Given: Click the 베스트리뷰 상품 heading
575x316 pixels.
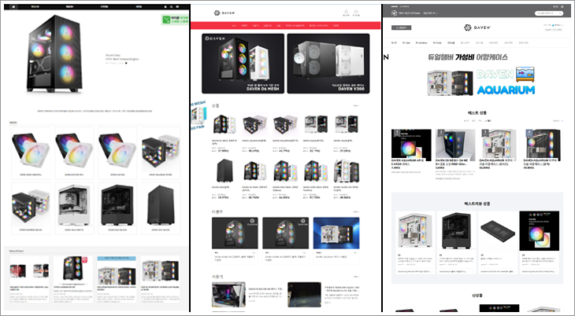Looking at the screenshot, I should click(477, 204).
